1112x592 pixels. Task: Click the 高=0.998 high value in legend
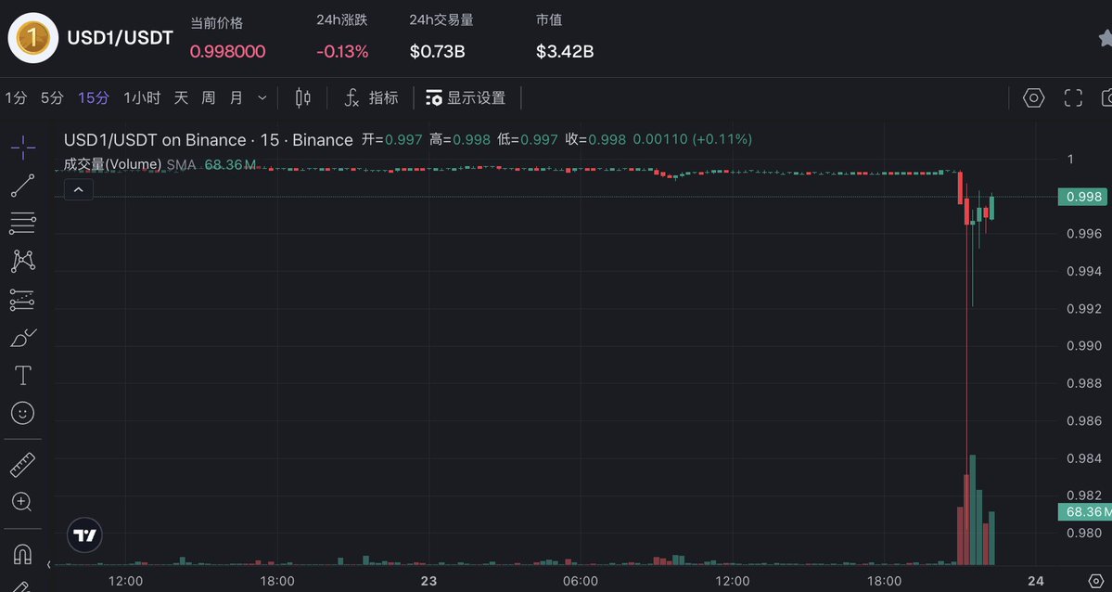click(x=460, y=139)
